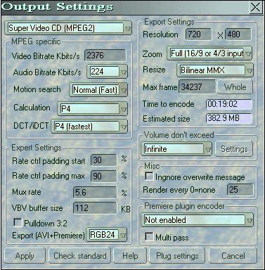Viewport: 265px width, 270px height.
Task: Enable the Pulldown 3:2 checkbox
Action: pos(18,223)
